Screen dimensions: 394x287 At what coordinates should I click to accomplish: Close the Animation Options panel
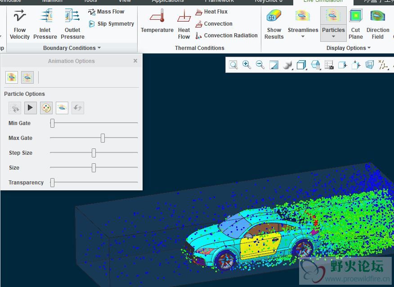(x=135, y=61)
